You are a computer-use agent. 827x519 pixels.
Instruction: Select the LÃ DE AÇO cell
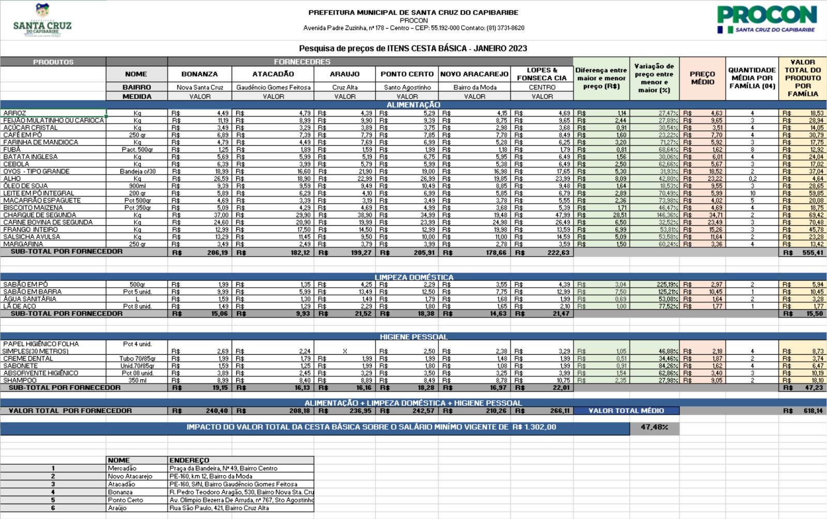point(53,306)
